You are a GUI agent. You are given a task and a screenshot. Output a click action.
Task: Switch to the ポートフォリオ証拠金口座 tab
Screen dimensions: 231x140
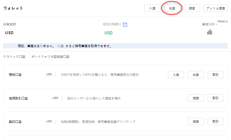tap(50, 57)
